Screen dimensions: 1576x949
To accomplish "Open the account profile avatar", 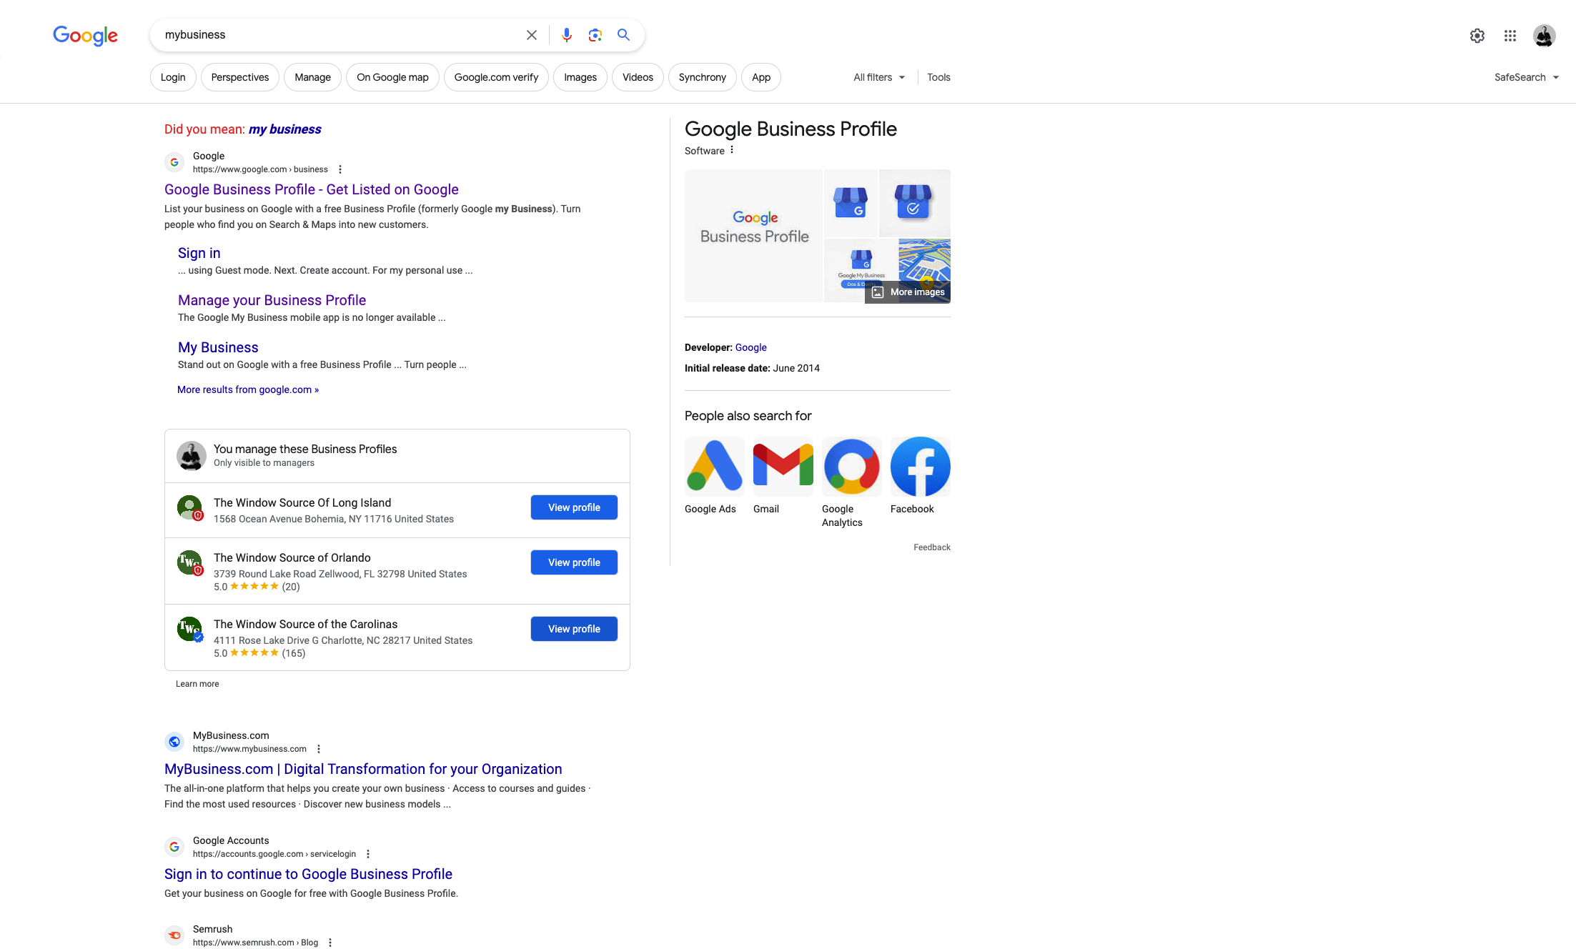I will 1544,35.
